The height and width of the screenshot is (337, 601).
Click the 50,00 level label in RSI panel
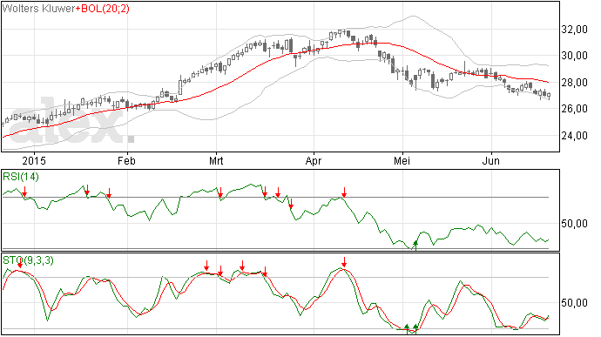click(x=574, y=224)
